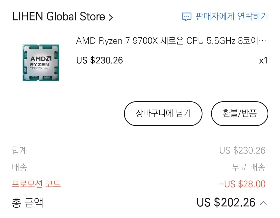Open the AMD Ryzen CPU product thumbnail
The image size is (280, 218).
[x=41, y=63]
